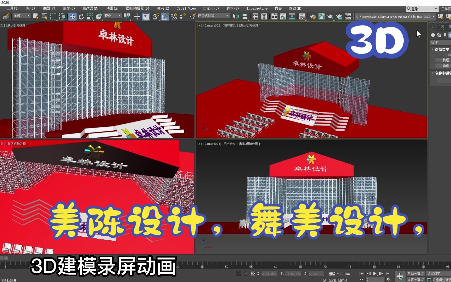The image size is (451, 282).
Task: Click the Mirror tool icon
Action: pyautogui.click(x=236, y=16)
